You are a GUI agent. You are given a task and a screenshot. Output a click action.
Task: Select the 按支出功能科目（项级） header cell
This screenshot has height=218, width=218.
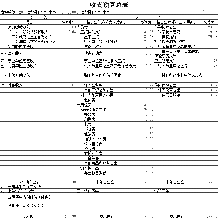pyautogui.click(x=176, y=22)
